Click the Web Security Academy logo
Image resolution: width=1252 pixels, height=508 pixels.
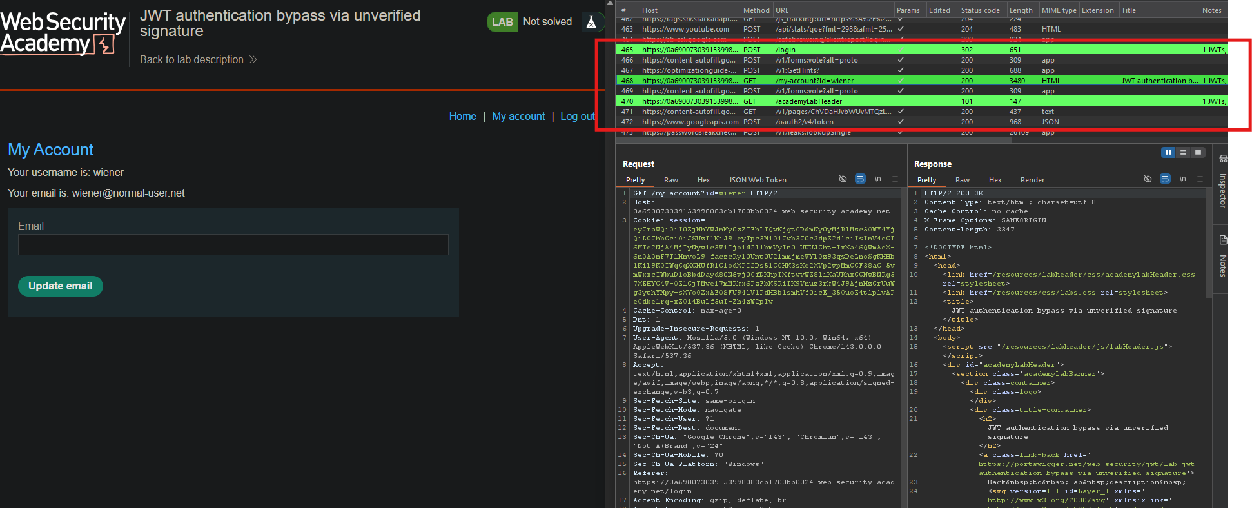tap(63, 34)
